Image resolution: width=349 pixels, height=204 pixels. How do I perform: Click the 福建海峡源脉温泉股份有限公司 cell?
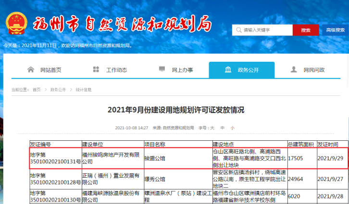(x=113, y=196)
